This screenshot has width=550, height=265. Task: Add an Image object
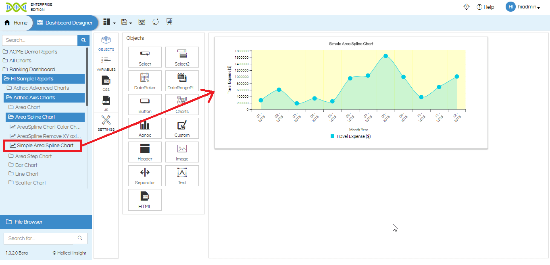[x=182, y=152]
